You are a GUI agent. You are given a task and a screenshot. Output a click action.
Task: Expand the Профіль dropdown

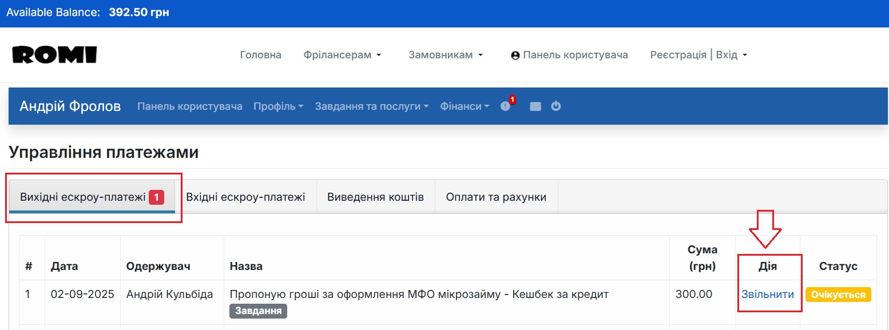278,106
